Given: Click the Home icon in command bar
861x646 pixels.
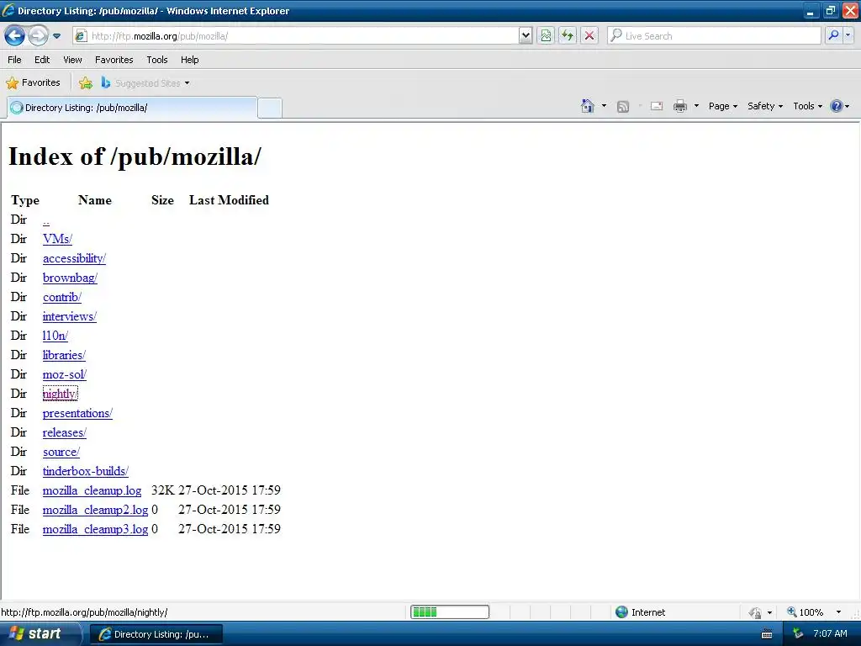Looking at the screenshot, I should pyautogui.click(x=588, y=106).
